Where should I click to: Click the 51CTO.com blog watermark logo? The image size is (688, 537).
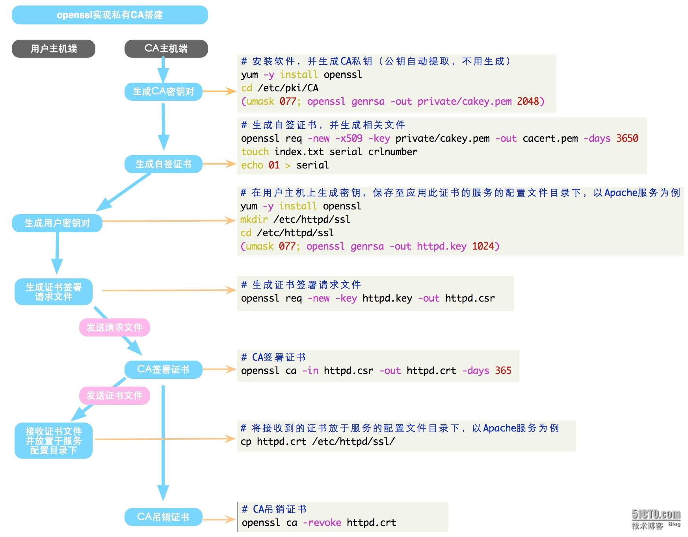tap(656, 519)
